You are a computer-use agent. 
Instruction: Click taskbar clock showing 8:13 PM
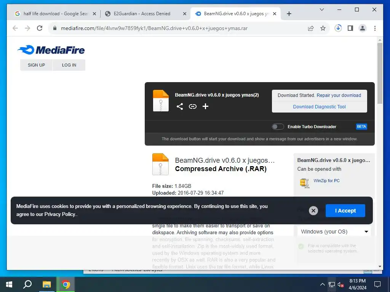(x=357, y=284)
